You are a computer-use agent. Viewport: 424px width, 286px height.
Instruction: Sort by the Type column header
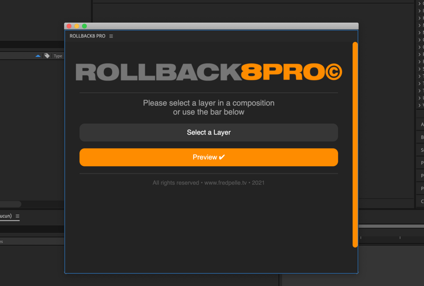pyautogui.click(x=58, y=56)
